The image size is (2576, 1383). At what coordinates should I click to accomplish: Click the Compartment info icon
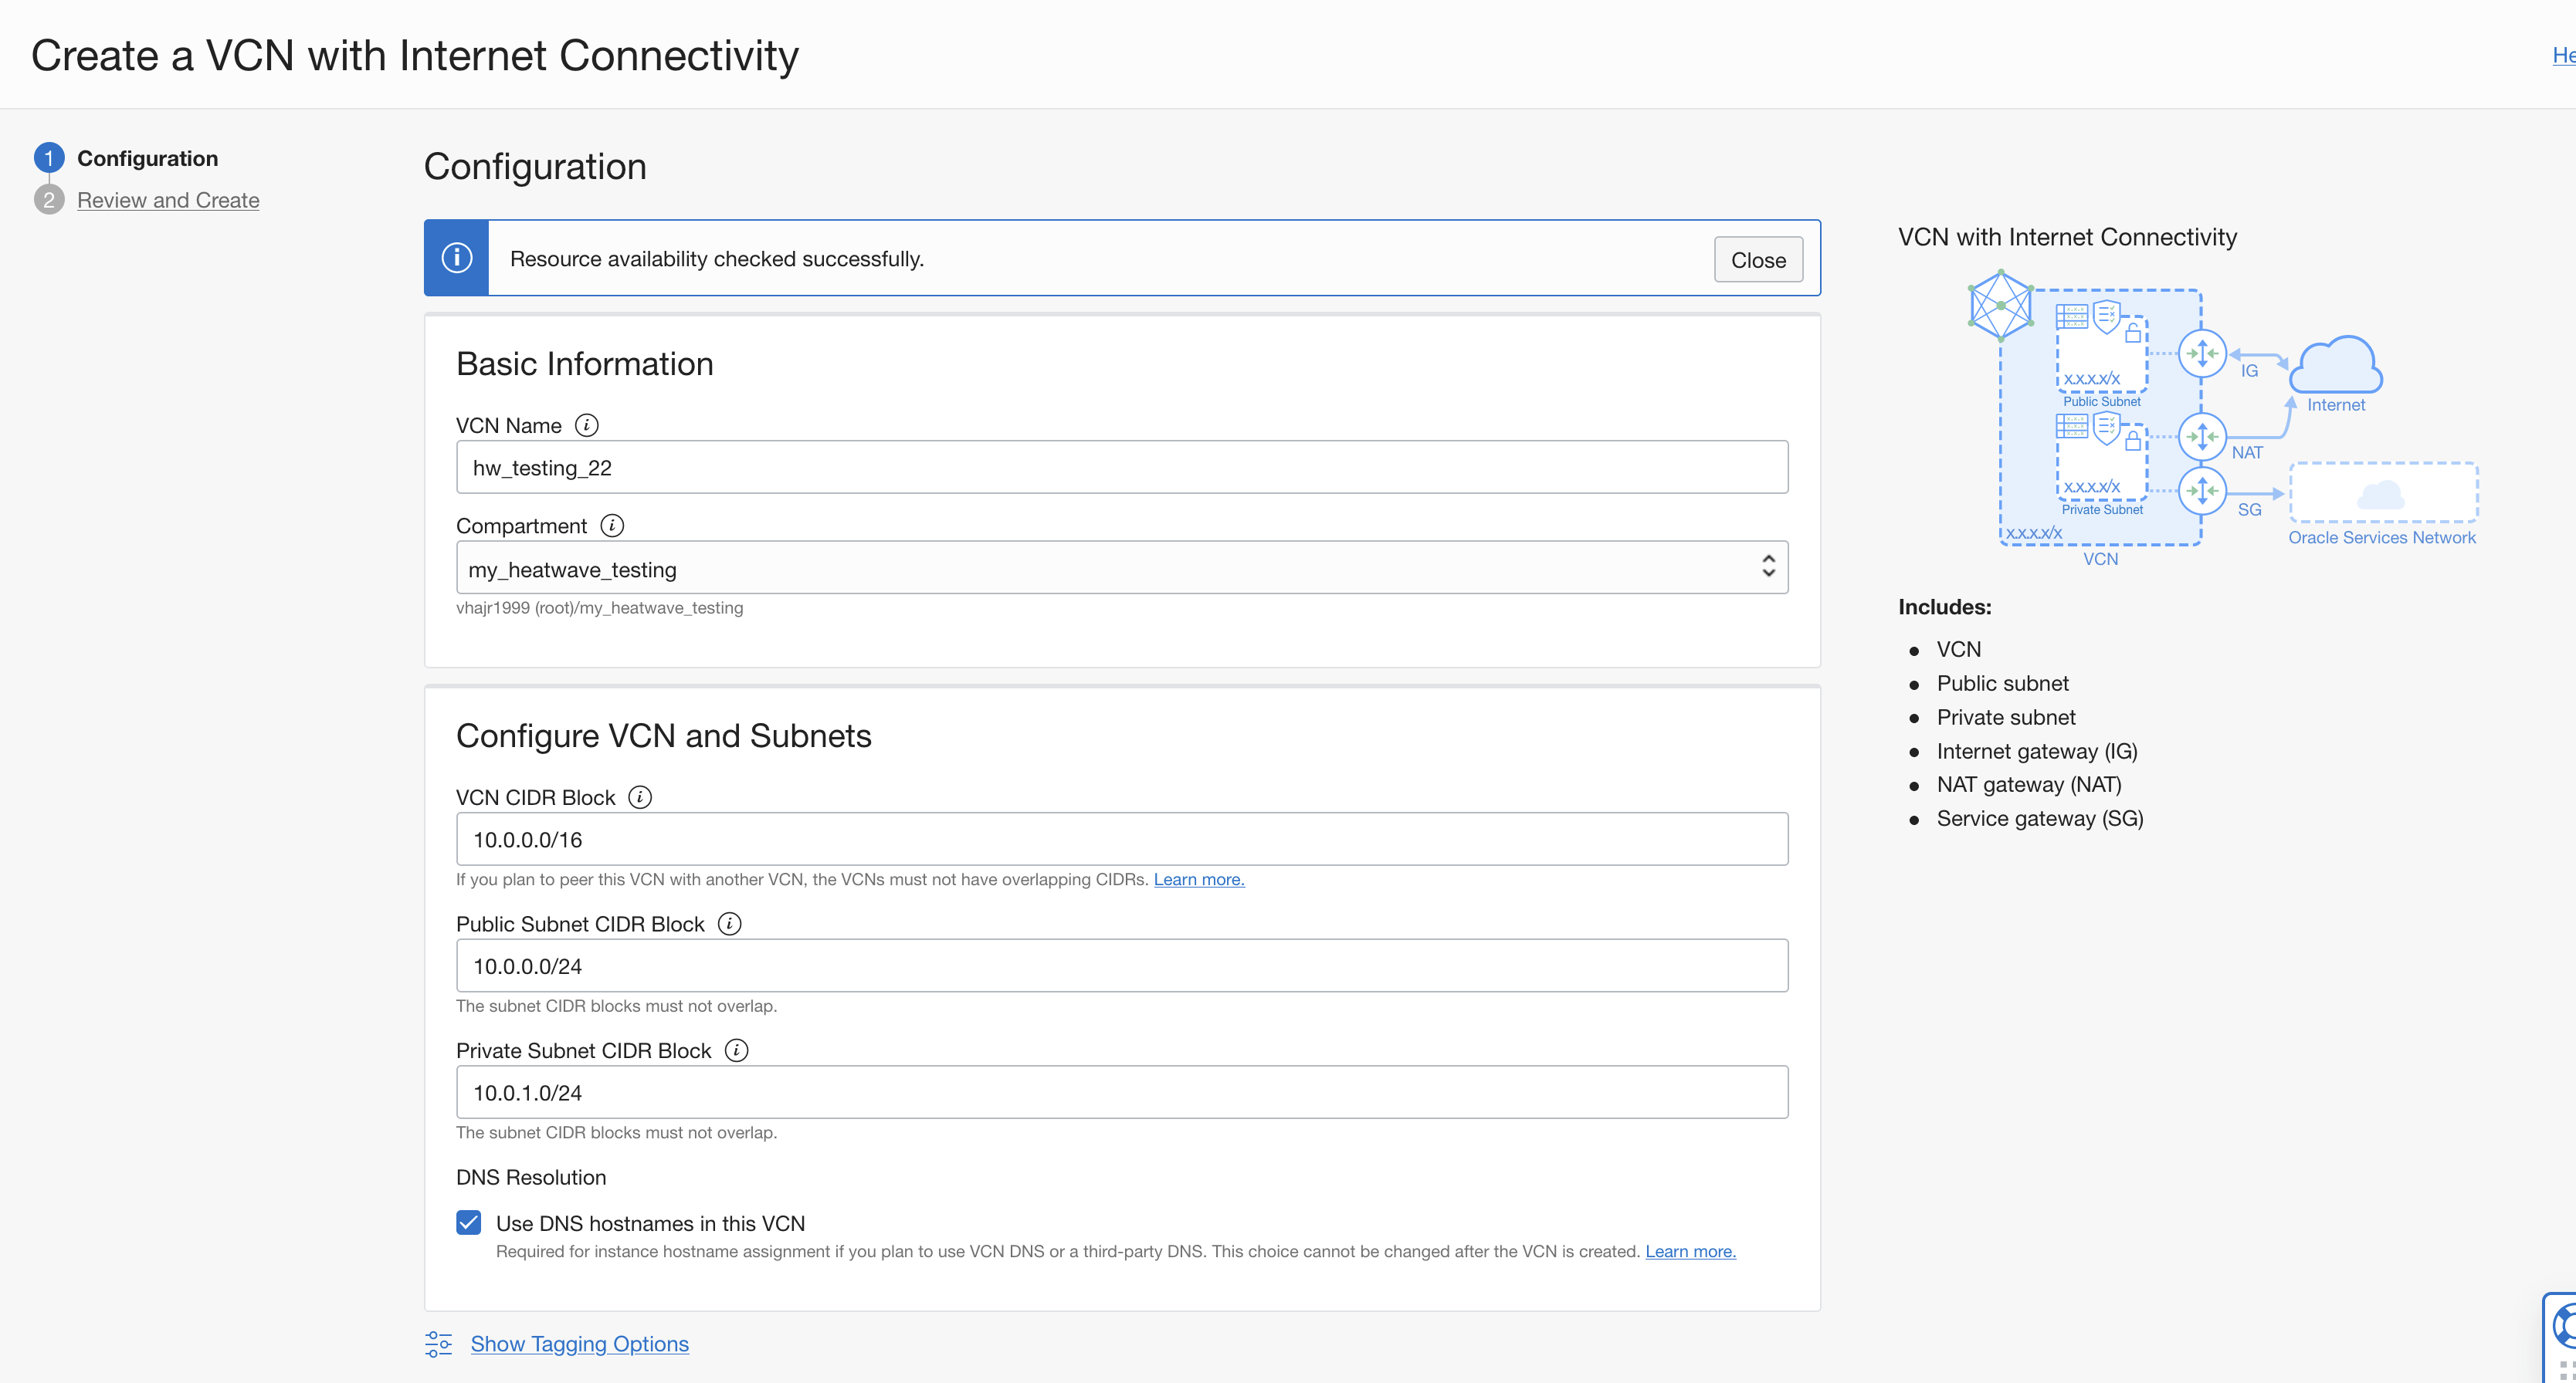612,526
